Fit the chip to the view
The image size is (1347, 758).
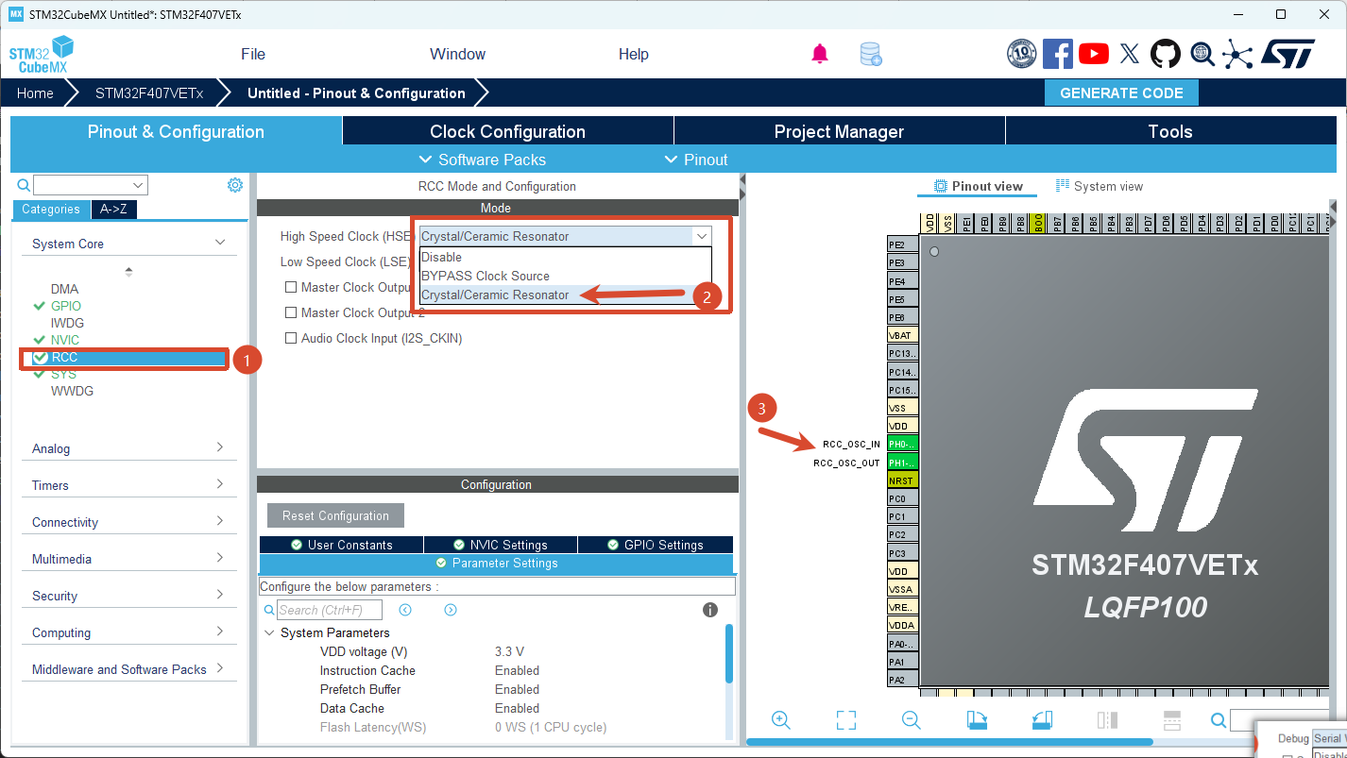pos(846,720)
